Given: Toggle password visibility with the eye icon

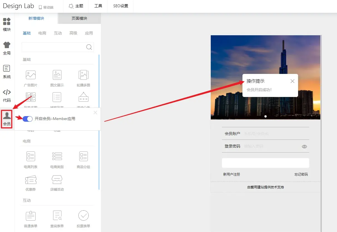Looking at the screenshot, I should pyautogui.click(x=304, y=146).
